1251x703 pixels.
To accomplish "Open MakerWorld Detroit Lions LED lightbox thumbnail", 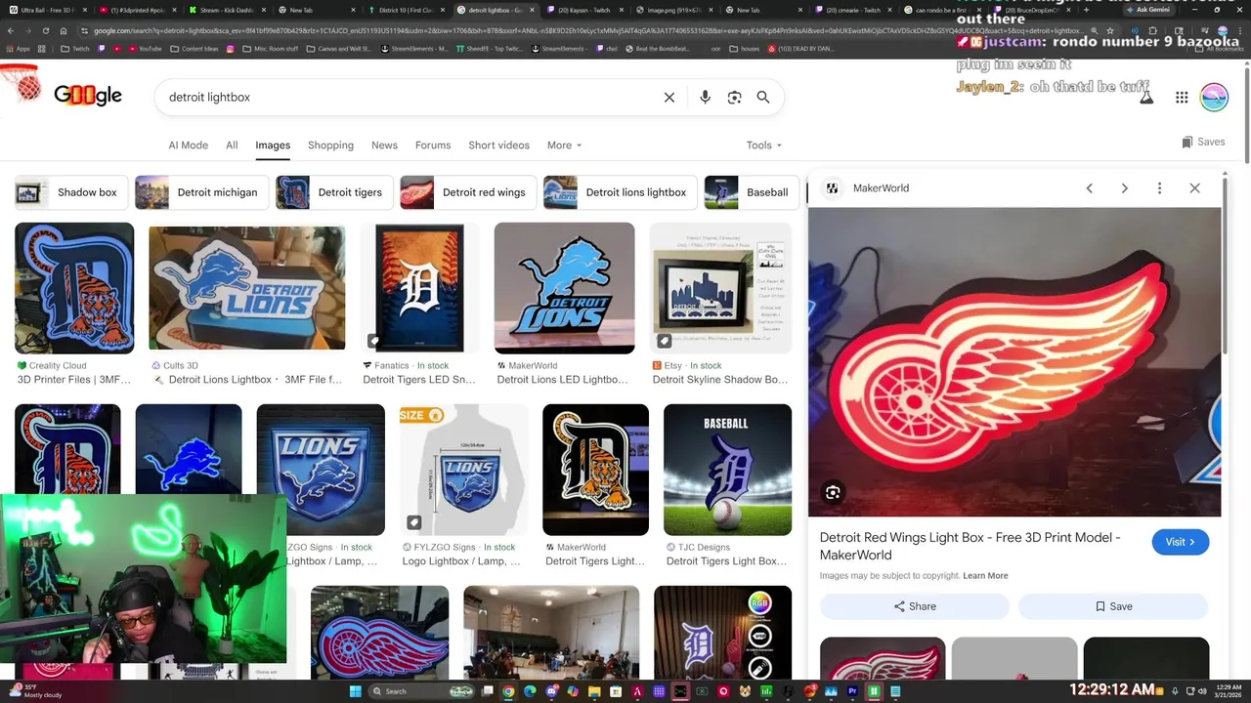I will 564,288.
